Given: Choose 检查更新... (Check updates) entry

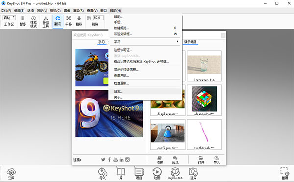Looking at the screenshot, I should pyautogui.click(x=145, y=83).
